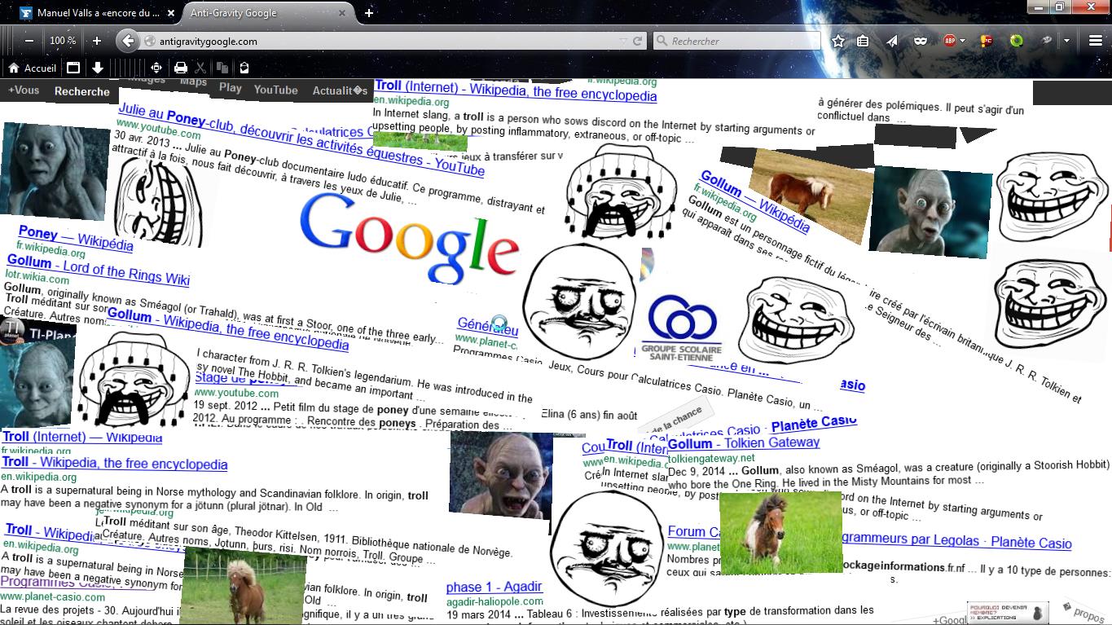The height and width of the screenshot is (625, 1112).
Task: Click the copy icon in the toolbar
Action: (x=222, y=68)
